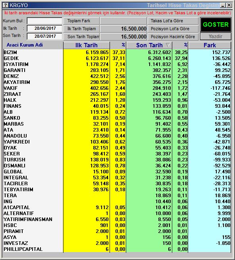The height and width of the screenshot is (260, 235).
Task: Click the Araci Kurum Adi column header
Action: (x=25, y=45)
